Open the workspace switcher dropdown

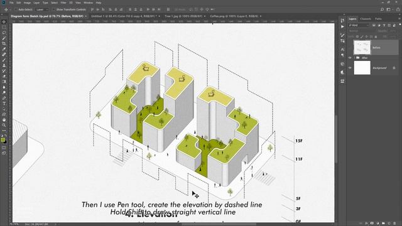[x=389, y=9]
